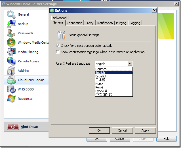Choose Español from the language list
Viewport: 181px width, 148px height.
point(113,76)
